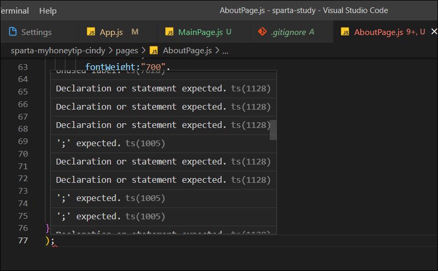Image resolution: width=438 pixels, height=271 pixels.
Task: Open sparta-myhoneytip-cindy breadcrumb folder
Action: pyautogui.click(x=58, y=51)
